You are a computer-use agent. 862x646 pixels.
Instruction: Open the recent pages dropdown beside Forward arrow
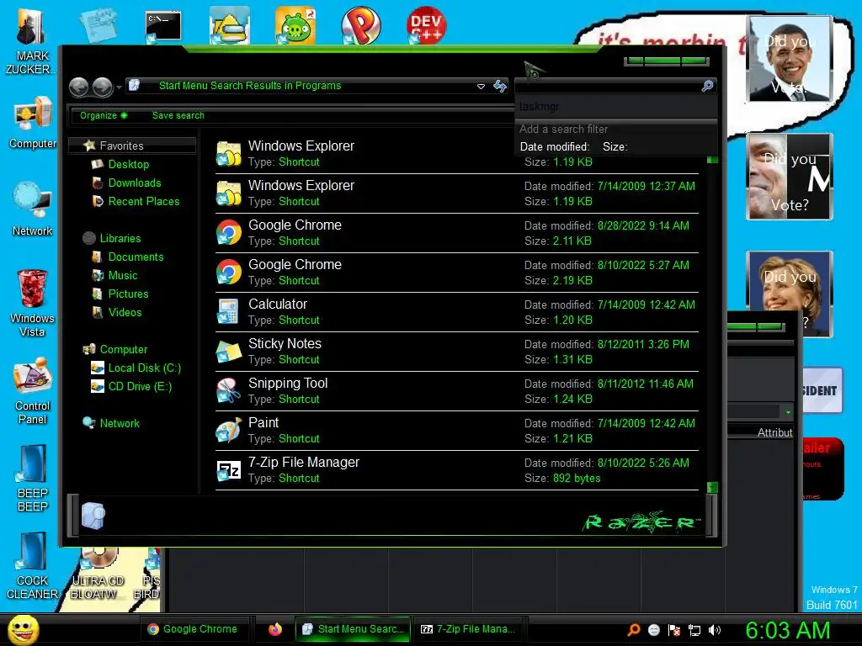(119, 87)
